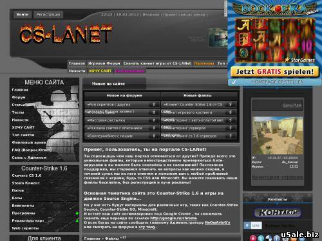Open Редакторы карт sidebar link
Screen dimensions: 322x241
28,220
